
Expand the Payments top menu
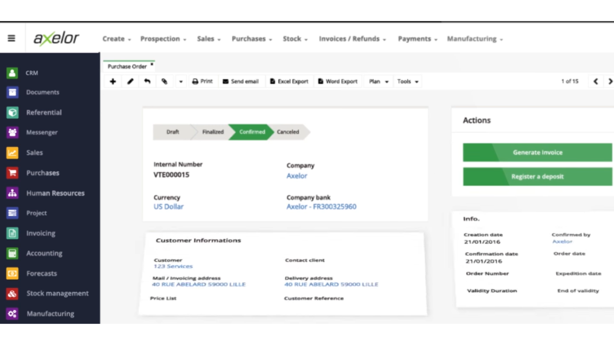click(418, 39)
